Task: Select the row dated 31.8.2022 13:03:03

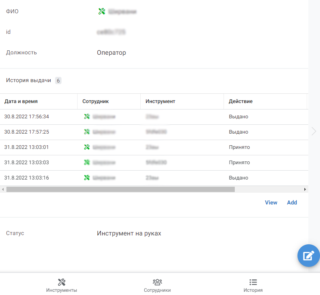Action: pos(154,163)
